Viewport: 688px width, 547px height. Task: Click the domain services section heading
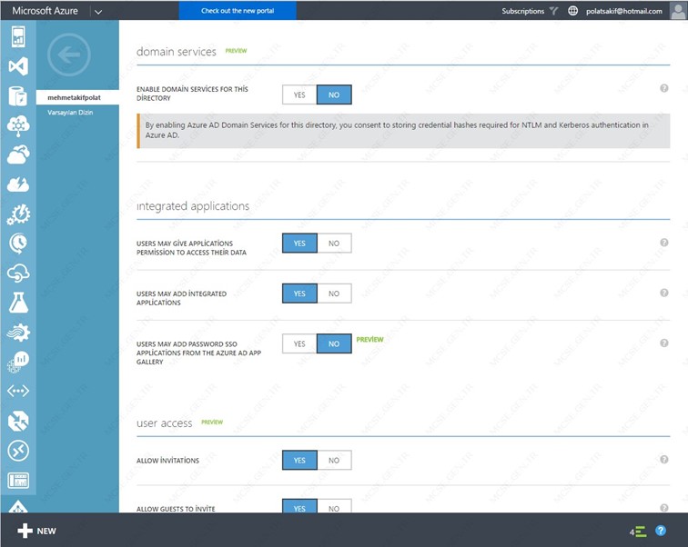(x=176, y=52)
